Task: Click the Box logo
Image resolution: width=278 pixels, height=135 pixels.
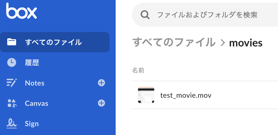Action: tap(22, 11)
